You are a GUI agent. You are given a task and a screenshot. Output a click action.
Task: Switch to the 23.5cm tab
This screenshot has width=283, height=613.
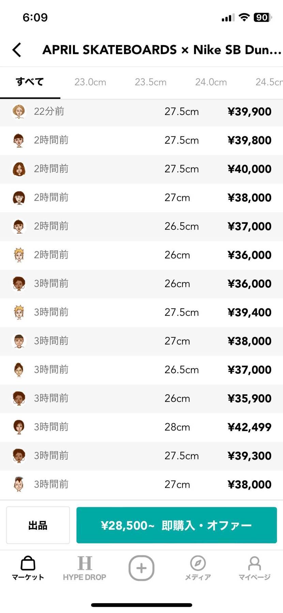click(151, 82)
